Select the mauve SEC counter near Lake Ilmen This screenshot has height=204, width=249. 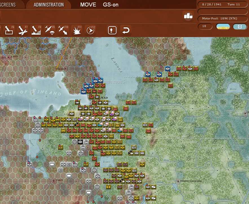point(125,164)
